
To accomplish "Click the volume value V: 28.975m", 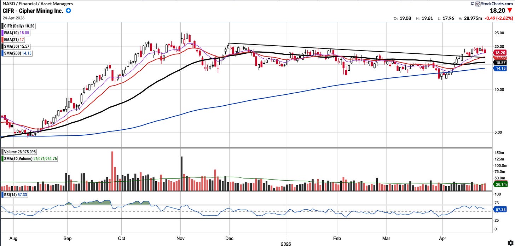I will (470, 18).
